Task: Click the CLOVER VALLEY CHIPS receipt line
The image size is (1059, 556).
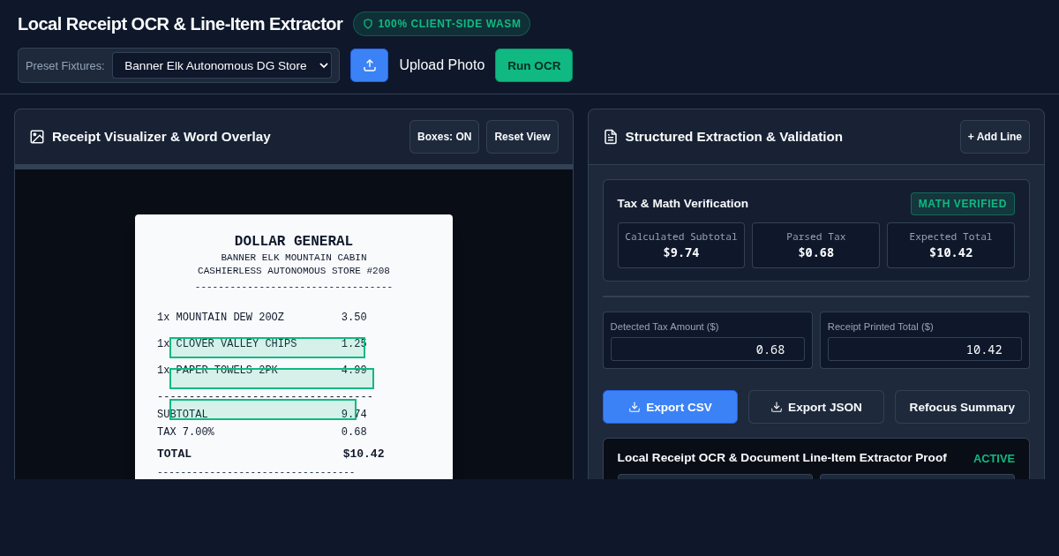Action: [262, 344]
